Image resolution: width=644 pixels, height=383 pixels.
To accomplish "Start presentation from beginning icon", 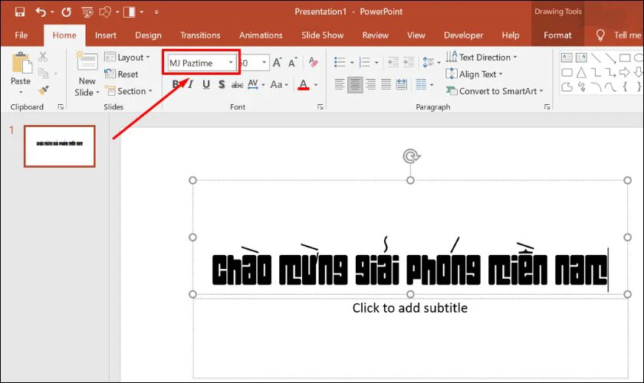I will click(87, 12).
